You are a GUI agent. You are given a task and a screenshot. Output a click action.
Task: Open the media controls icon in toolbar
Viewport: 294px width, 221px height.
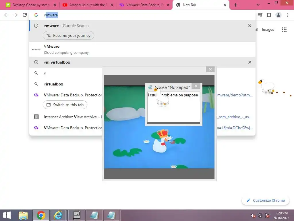click(x=260, y=15)
